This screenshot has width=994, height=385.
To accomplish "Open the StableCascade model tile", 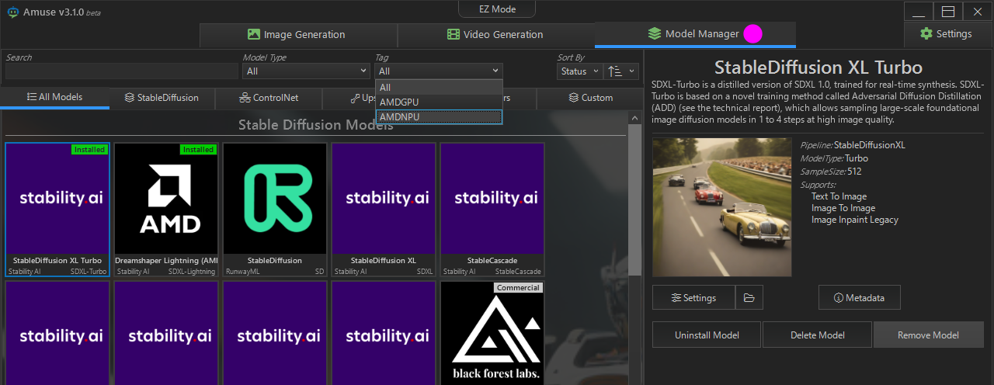I will pyautogui.click(x=492, y=209).
